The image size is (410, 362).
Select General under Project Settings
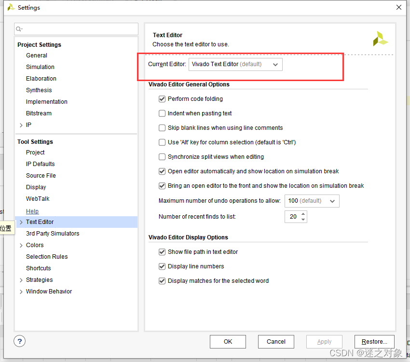[x=37, y=56]
